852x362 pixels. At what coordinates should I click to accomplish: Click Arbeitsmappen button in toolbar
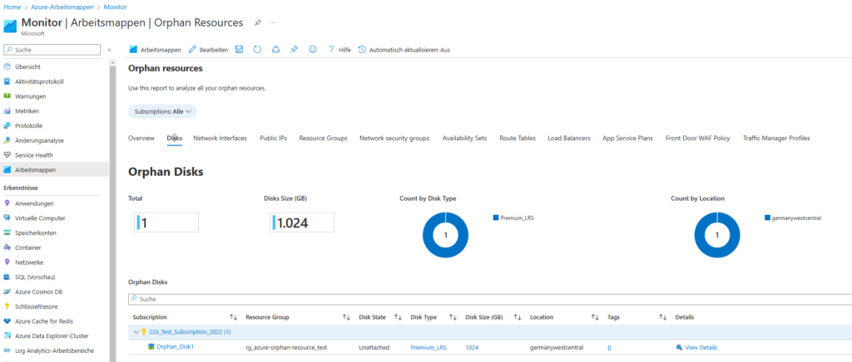[156, 49]
